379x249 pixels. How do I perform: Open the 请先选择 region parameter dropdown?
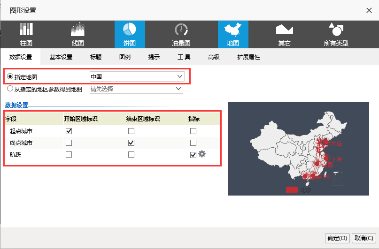pyautogui.click(x=136, y=89)
